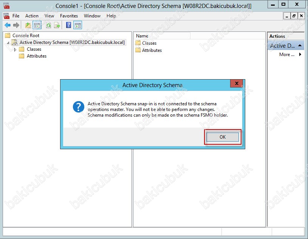Image resolution: width=308 pixels, height=239 pixels.
Task: Click the question mark icon in dialog
Action: click(79, 107)
